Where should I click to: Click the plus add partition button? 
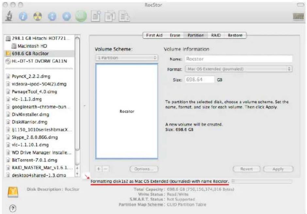point(99,169)
